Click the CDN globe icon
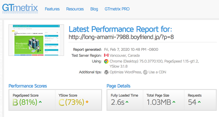Viewport: 219px width, 117px height. (x=145, y=72)
